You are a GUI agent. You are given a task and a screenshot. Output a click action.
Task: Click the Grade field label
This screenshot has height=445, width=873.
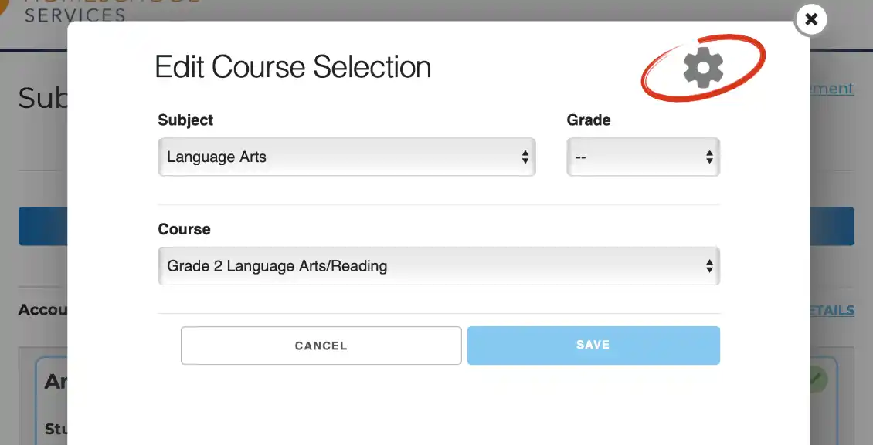point(589,120)
